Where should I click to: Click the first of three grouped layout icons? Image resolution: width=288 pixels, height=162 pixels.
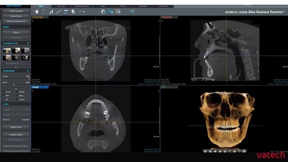click(103, 12)
